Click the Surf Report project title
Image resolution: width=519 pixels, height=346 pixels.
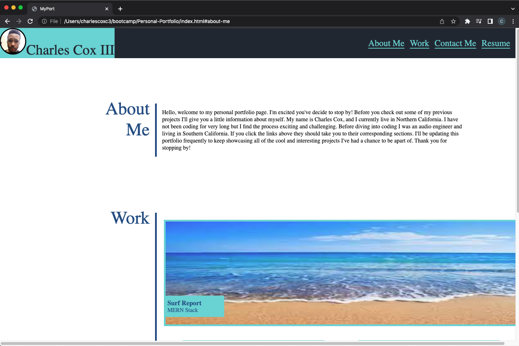184,303
